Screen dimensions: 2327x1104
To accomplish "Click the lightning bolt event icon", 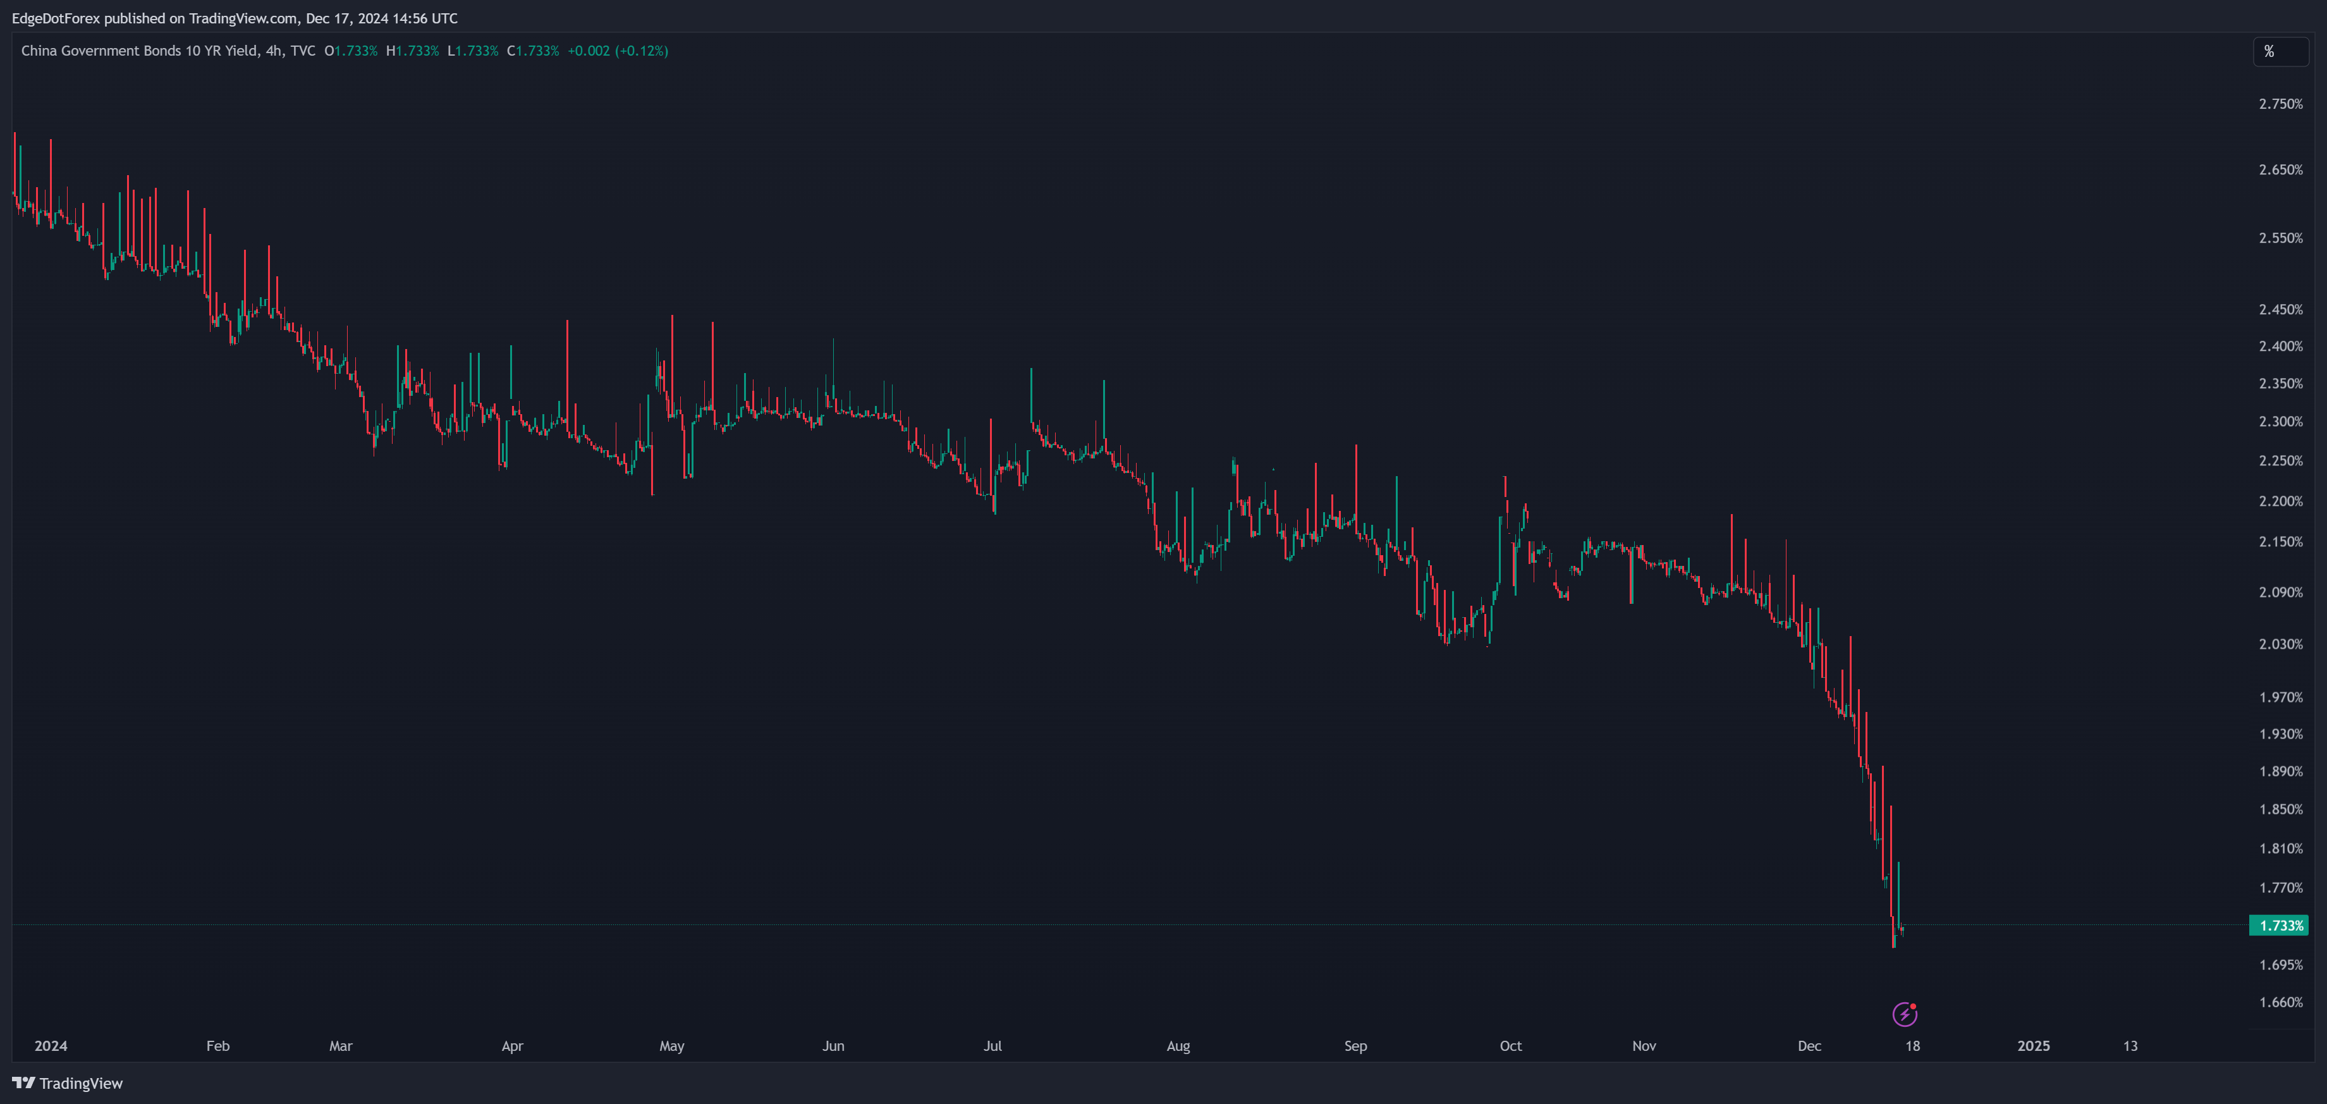I will coord(1904,1014).
